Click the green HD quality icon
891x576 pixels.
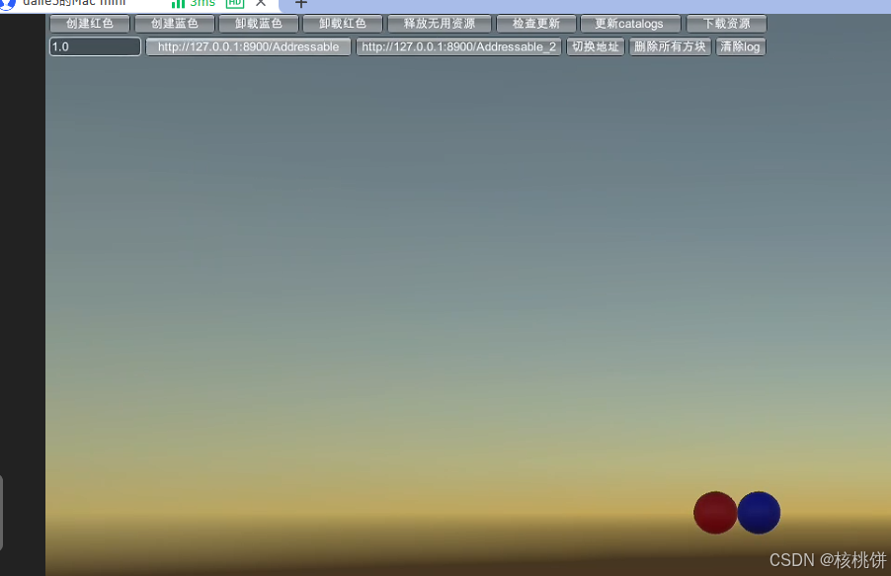235,3
